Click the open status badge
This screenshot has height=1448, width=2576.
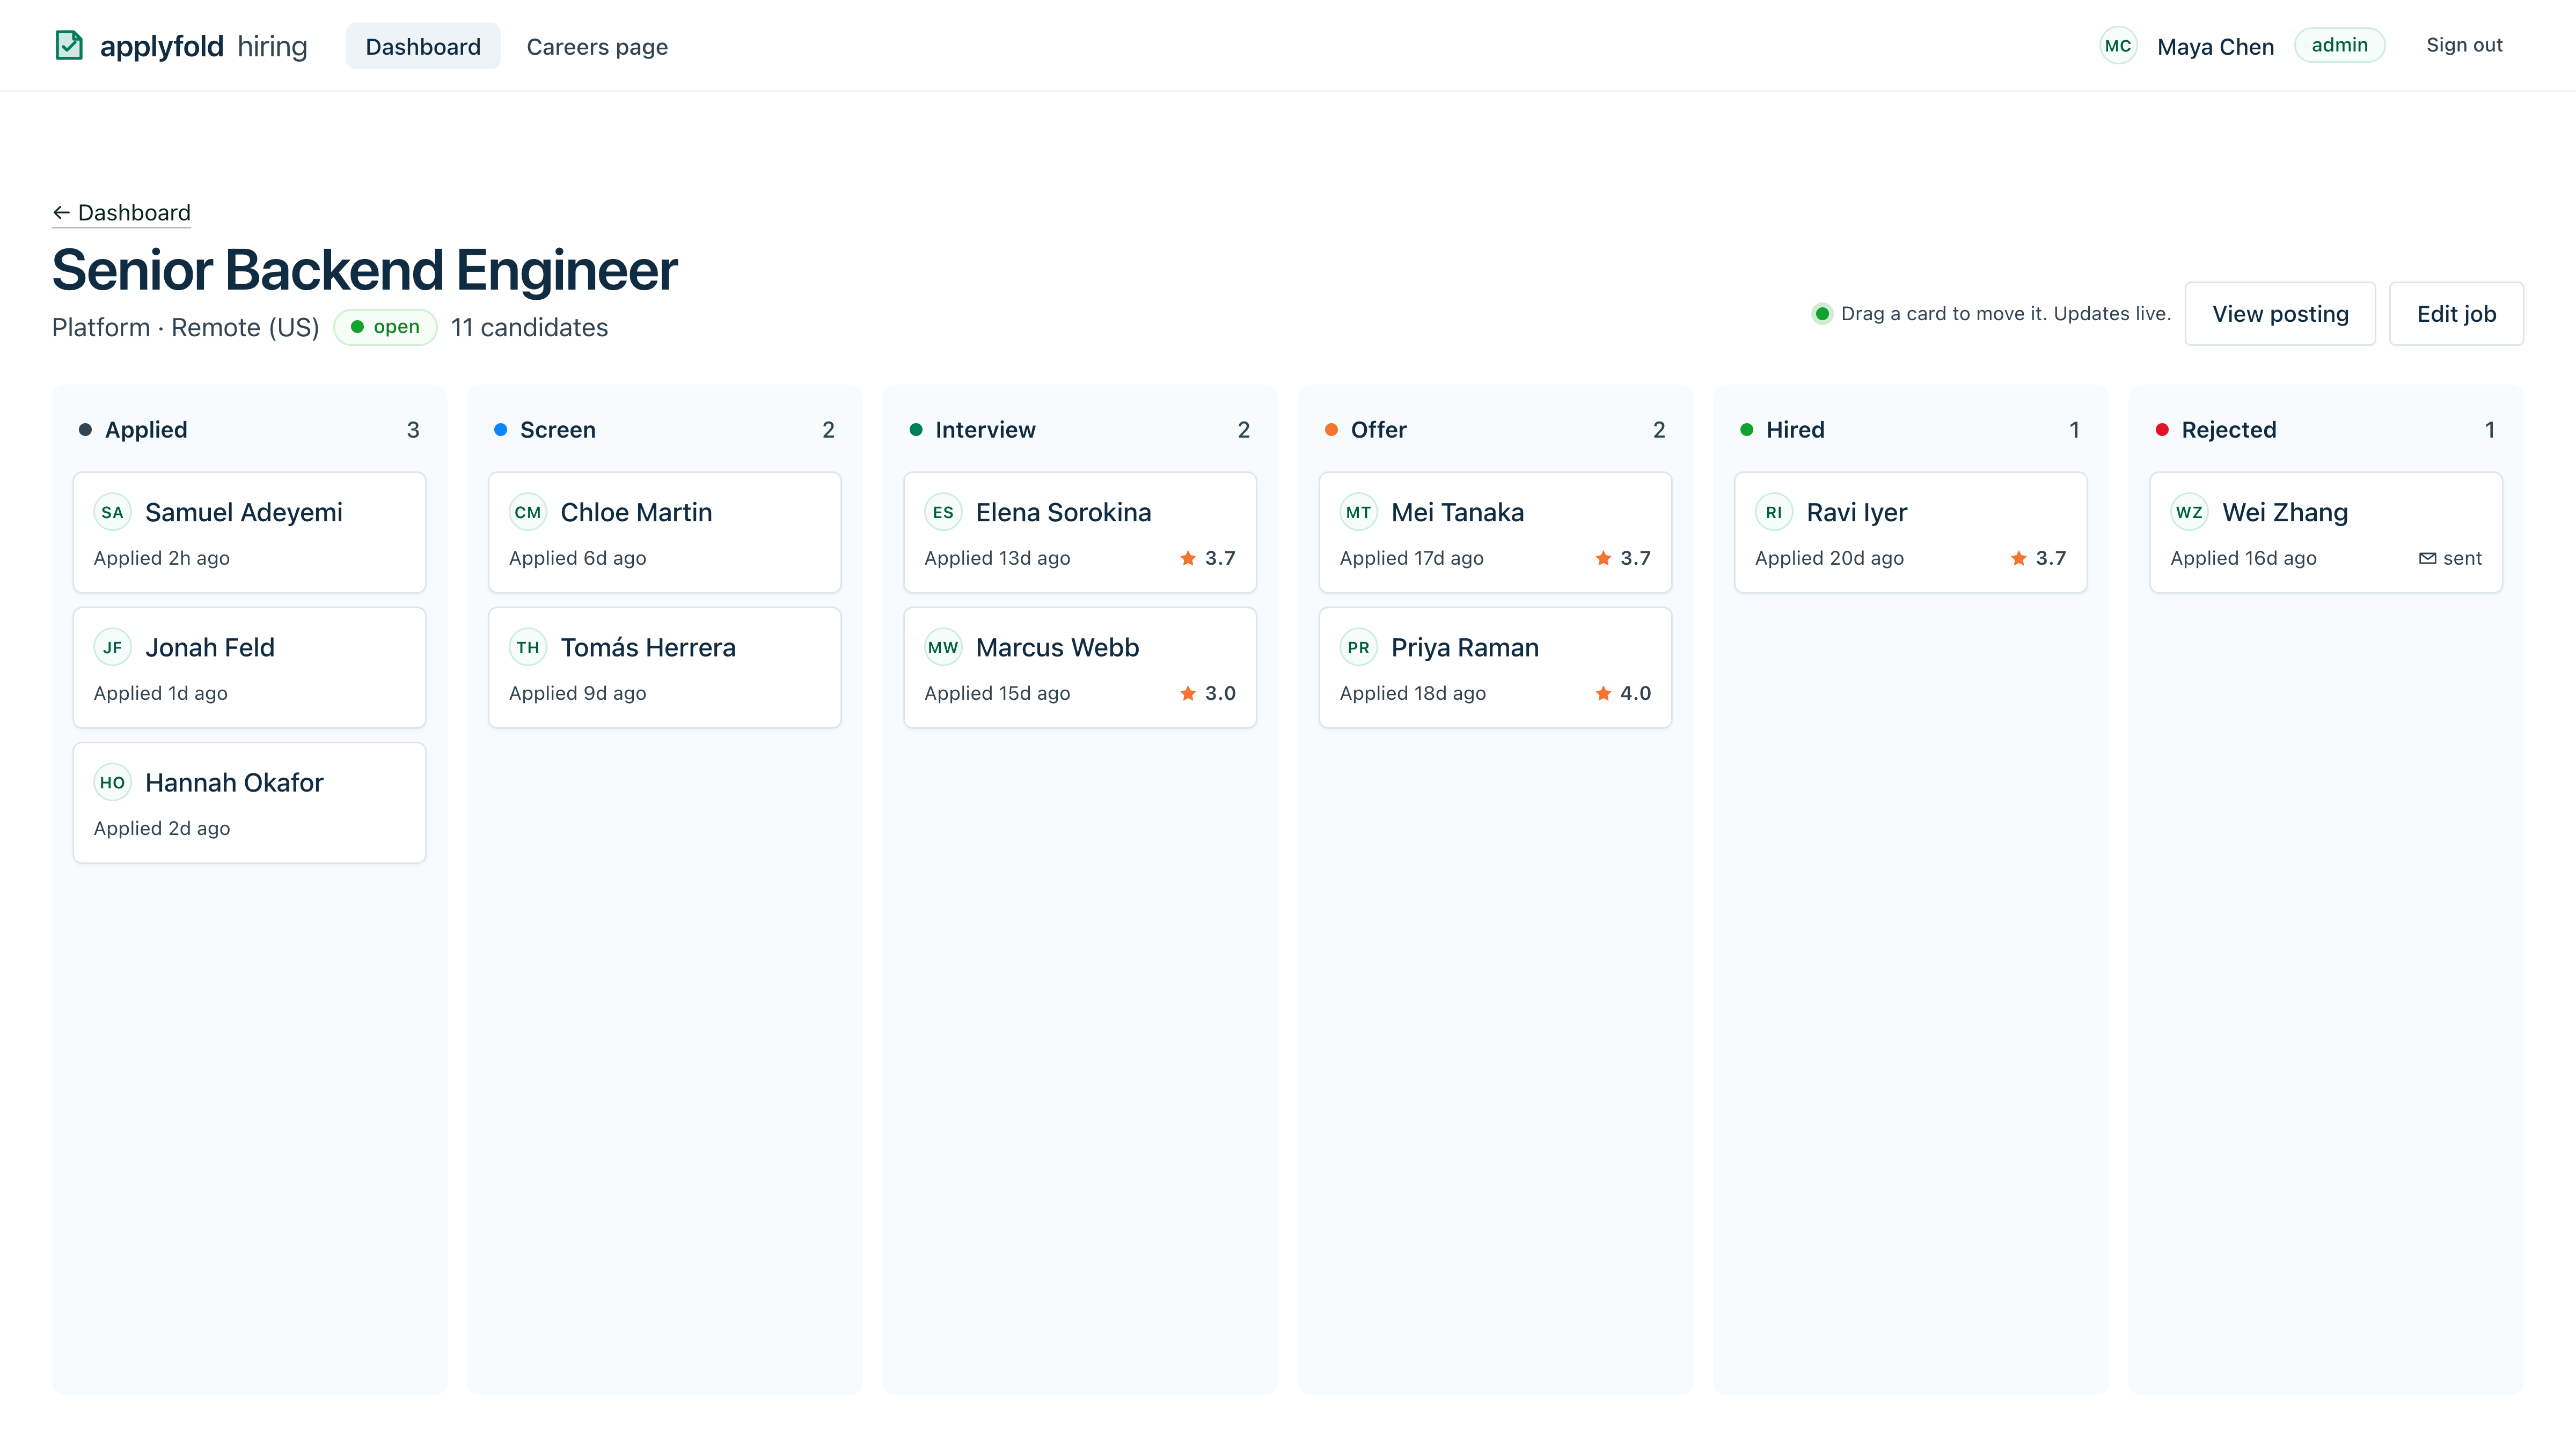pyautogui.click(x=385, y=327)
